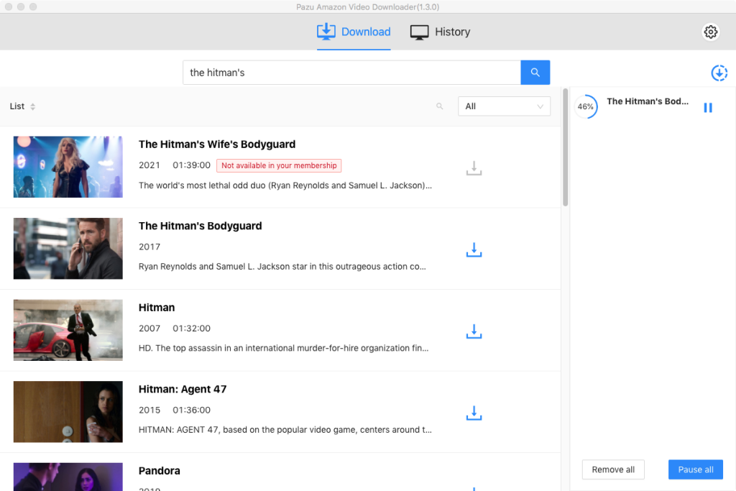The image size is (736, 491).
Task: Click Pause all button
Action: click(695, 469)
